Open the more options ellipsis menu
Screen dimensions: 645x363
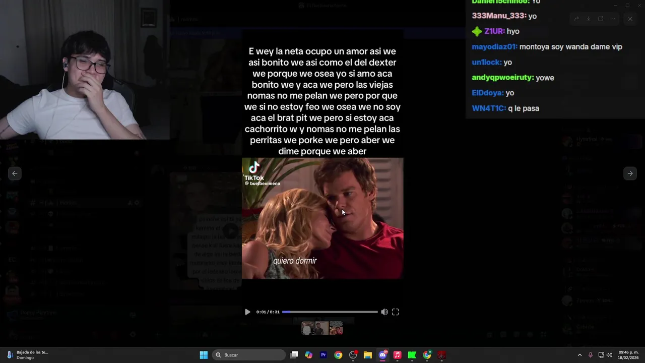(x=613, y=19)
